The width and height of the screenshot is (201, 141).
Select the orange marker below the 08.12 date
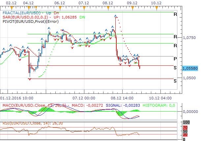108,7
